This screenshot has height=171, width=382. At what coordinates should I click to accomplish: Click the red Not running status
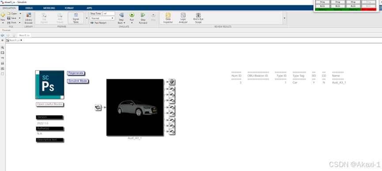click(x=369, y=10)
